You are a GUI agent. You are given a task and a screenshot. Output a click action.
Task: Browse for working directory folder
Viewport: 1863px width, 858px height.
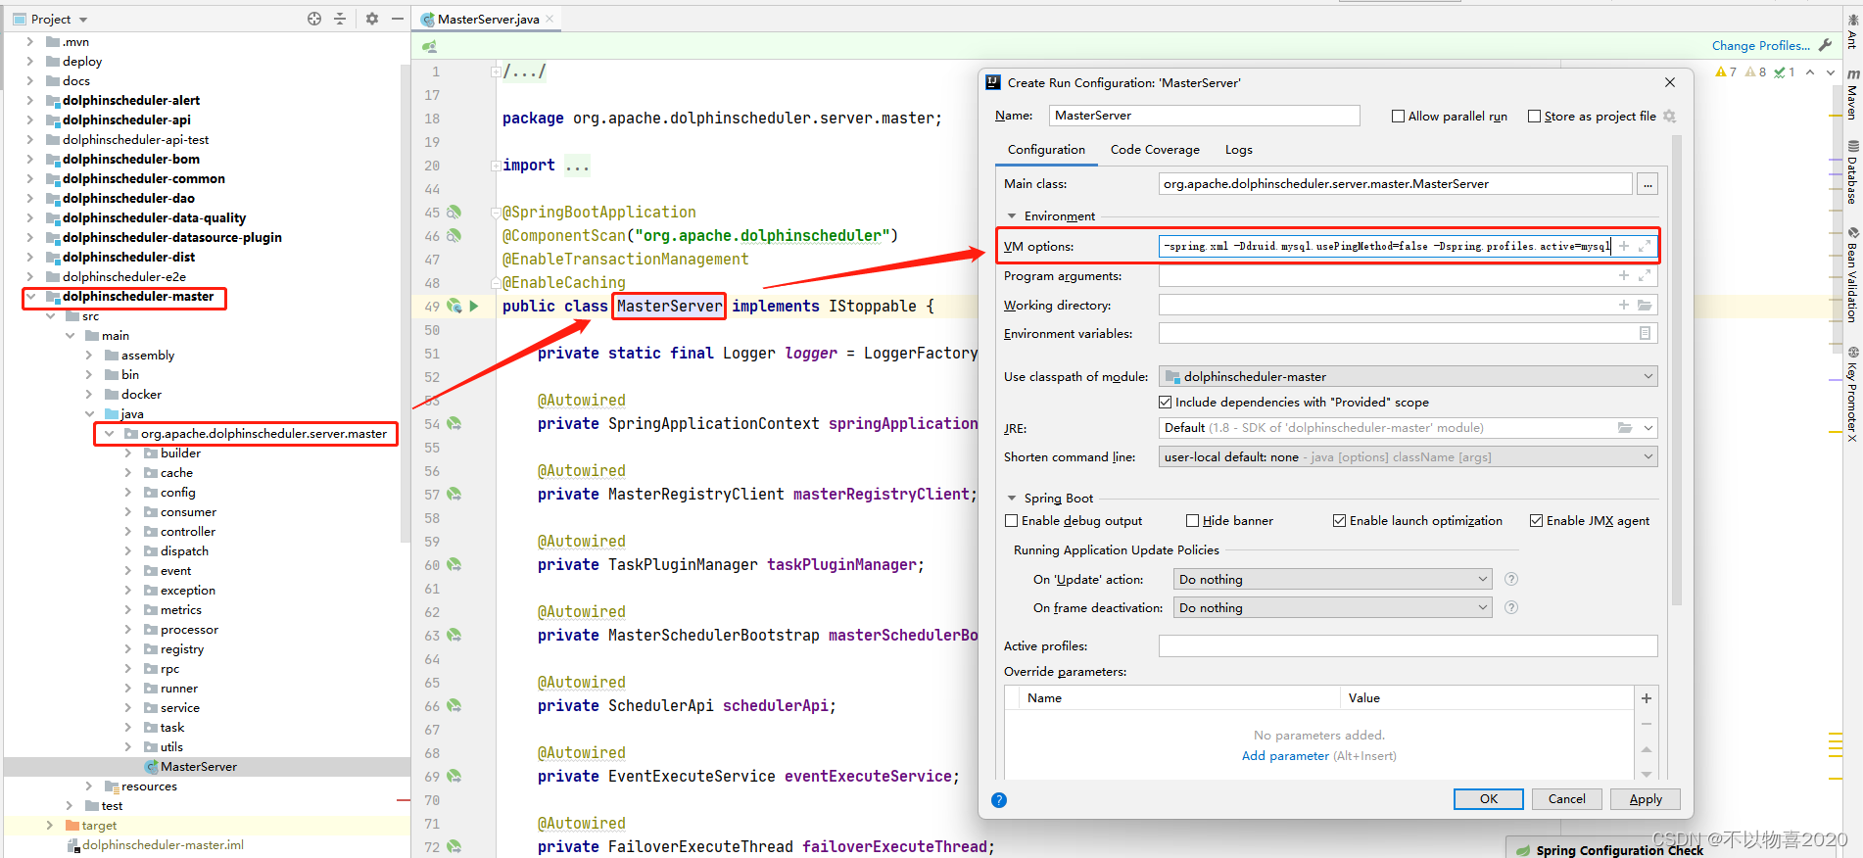(x=1645, y=306)
